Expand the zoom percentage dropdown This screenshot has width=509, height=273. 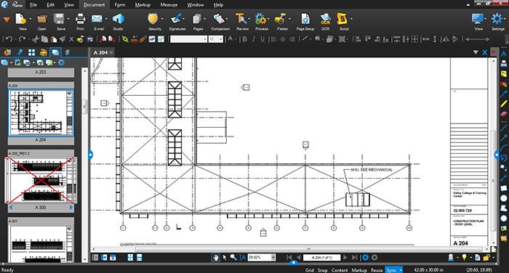pos(273,258)
